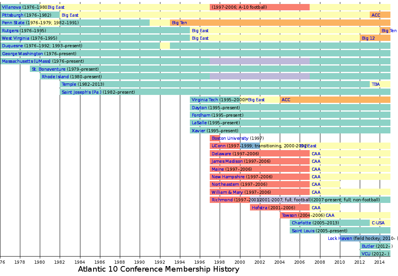Open ACC link in the Pittsburgh row
The width and height of the screenshot is (398, 276).
(x=376, y=15)
